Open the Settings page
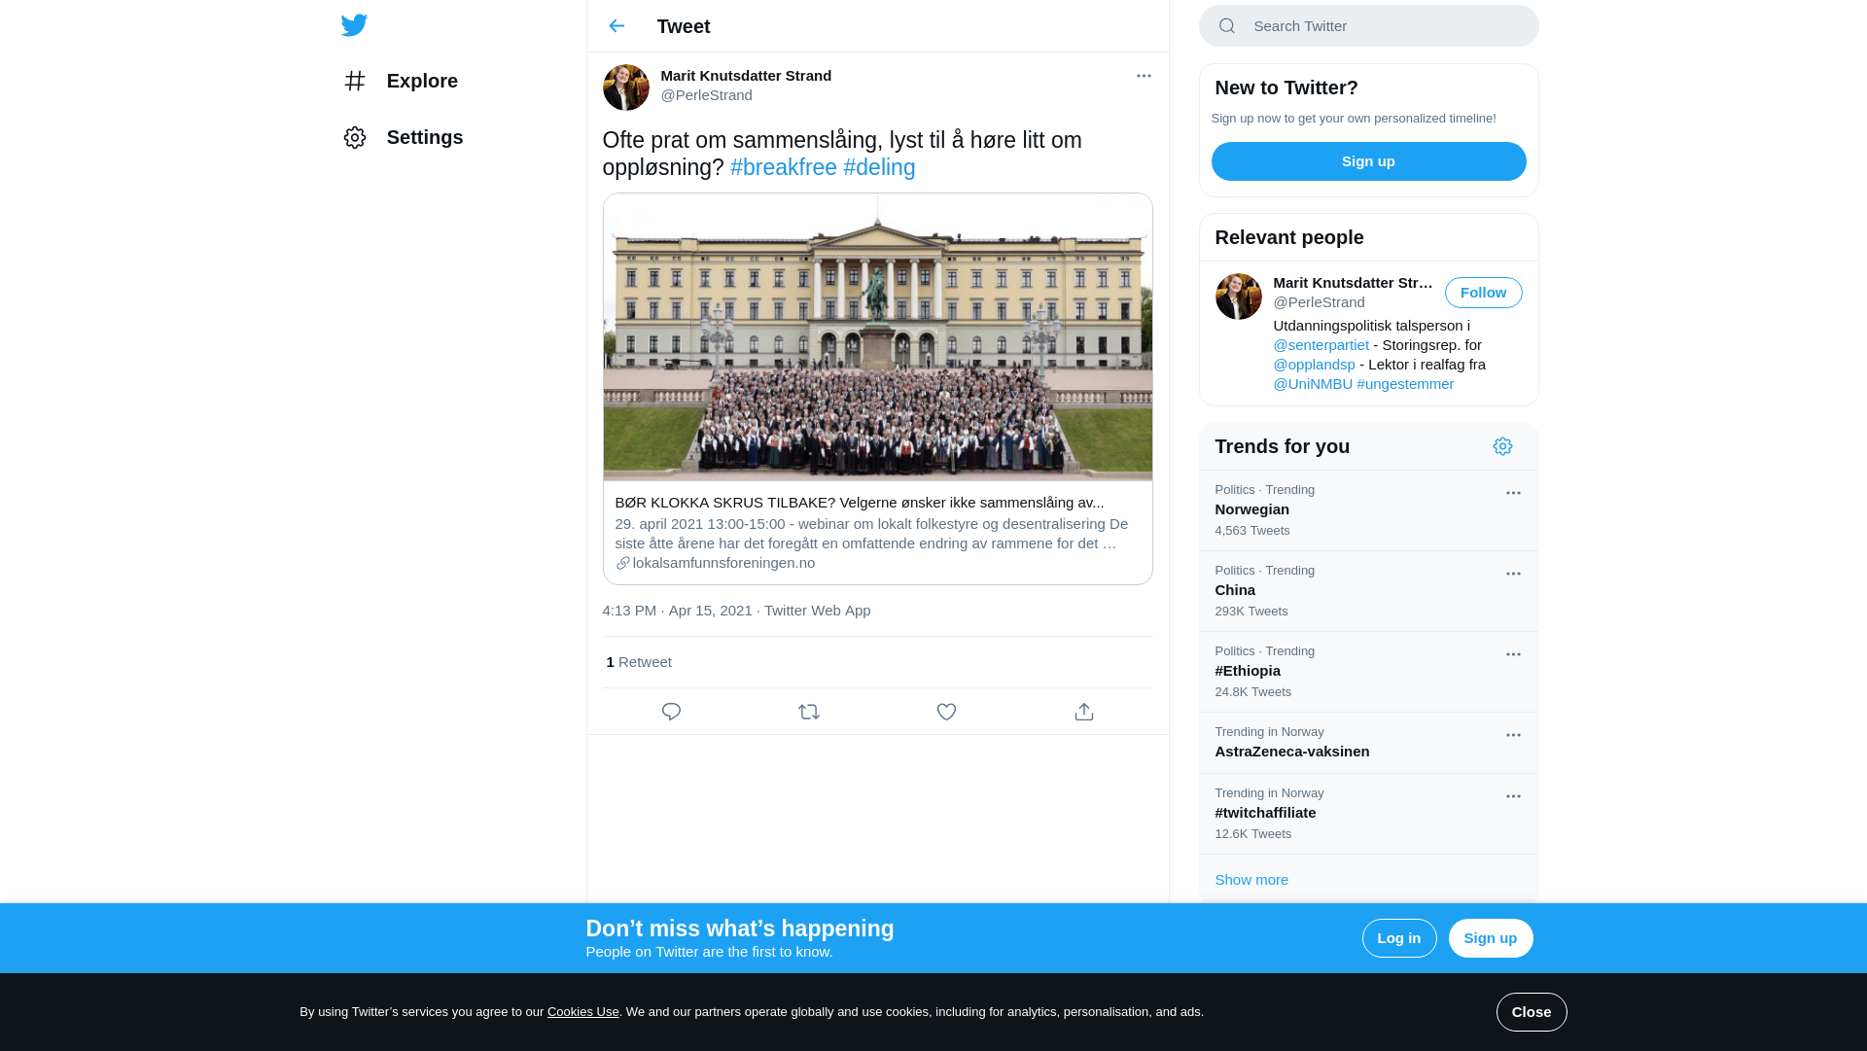 point(404,137)
